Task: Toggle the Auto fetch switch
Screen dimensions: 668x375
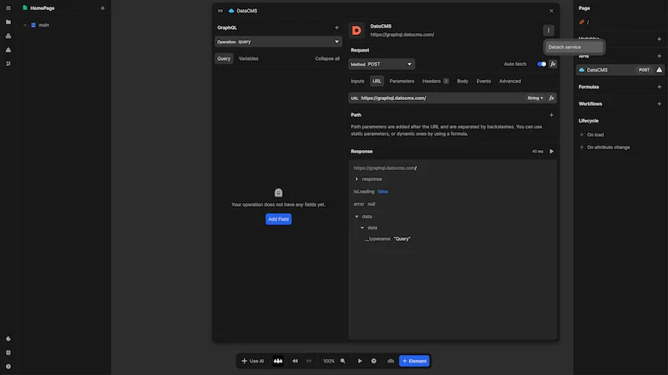Action: click(541, 64)
